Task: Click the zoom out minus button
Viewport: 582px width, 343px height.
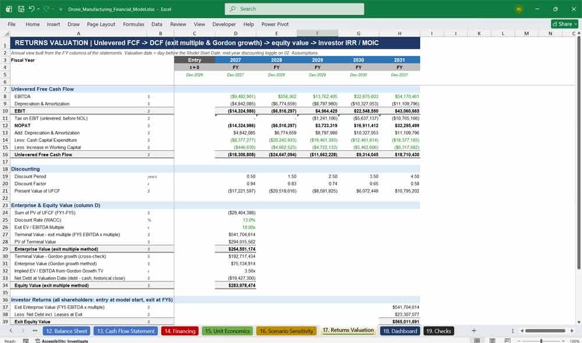Action: point(519,341)
